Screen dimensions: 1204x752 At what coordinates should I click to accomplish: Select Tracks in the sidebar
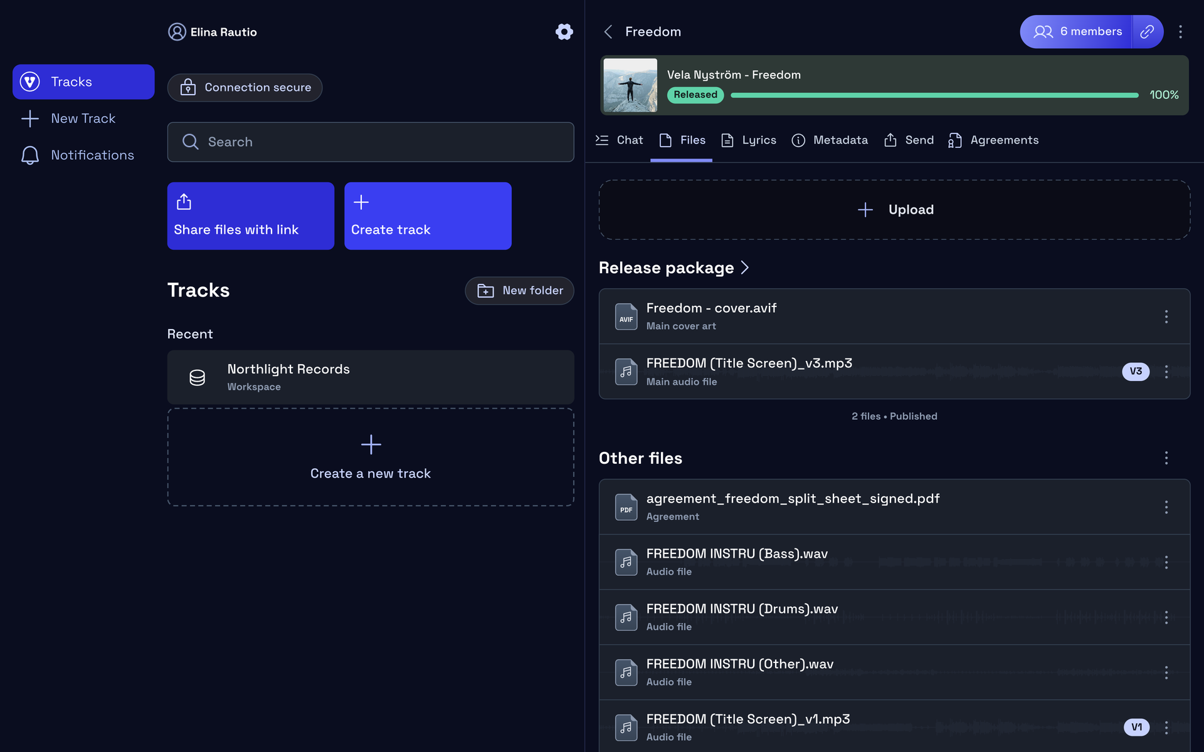(83, 82)
